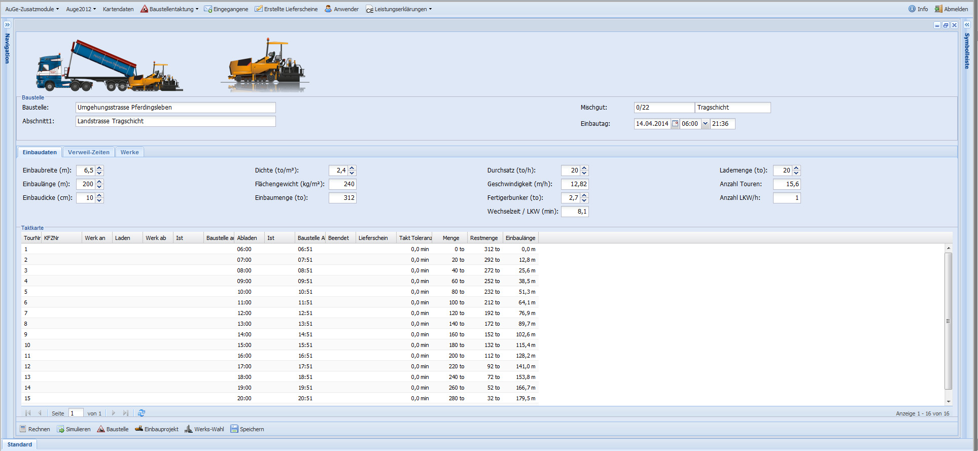Screen dimensions: 978x451
Task: Open Einbauprojekt in the bottom toolbar
Action: [157, 429]
